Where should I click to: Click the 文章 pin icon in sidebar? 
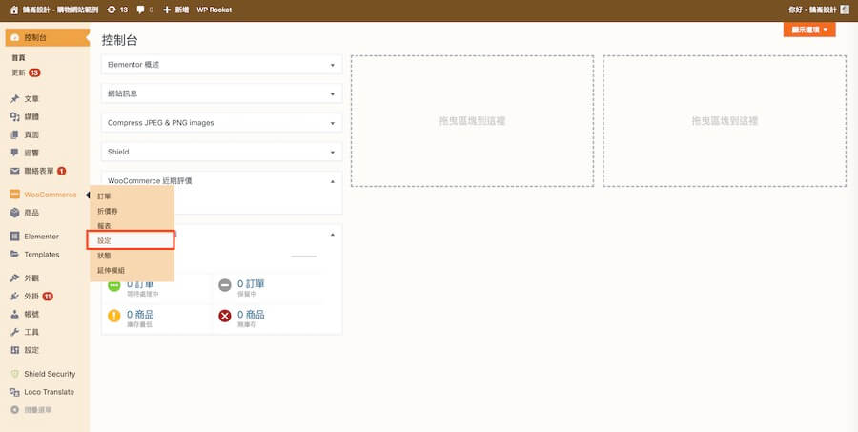(x=14, y=99)
